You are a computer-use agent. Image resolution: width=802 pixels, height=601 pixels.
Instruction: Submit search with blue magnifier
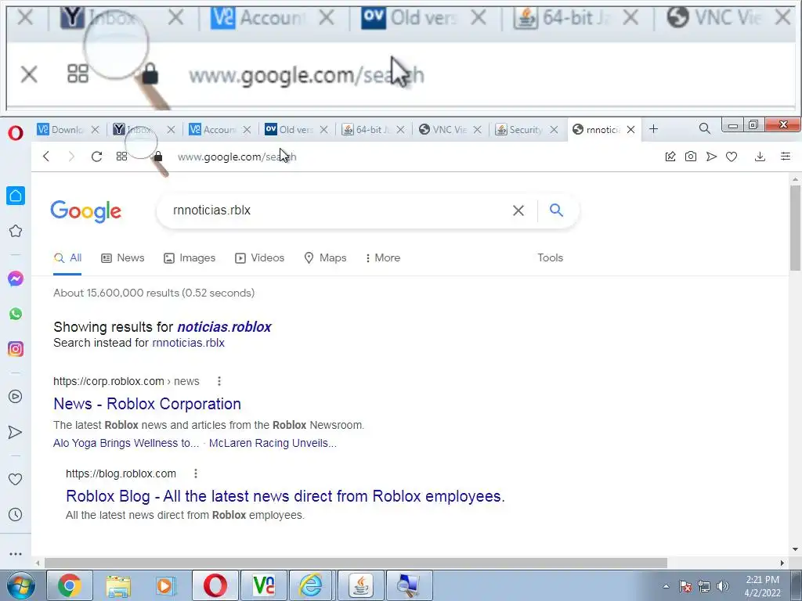[x=557, y=210]
